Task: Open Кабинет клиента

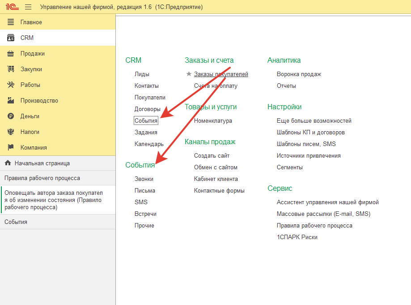Action: [216, 179]
